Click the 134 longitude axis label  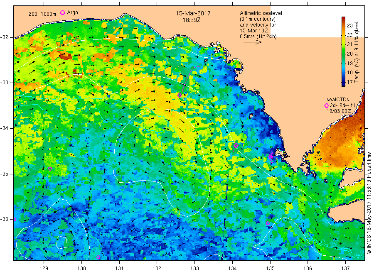point(232,269)
